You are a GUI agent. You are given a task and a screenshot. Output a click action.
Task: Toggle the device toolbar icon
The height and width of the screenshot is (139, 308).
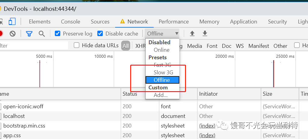12,22
